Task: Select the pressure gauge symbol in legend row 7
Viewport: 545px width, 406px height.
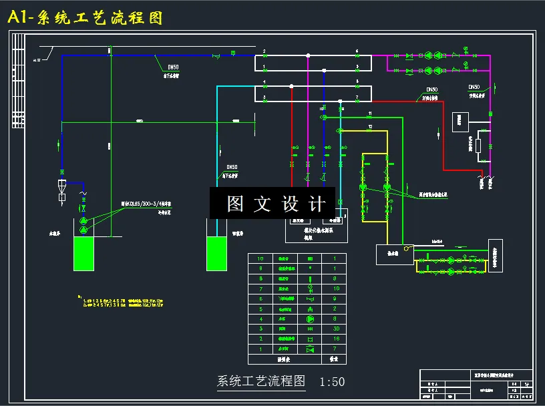Action: 310,288
